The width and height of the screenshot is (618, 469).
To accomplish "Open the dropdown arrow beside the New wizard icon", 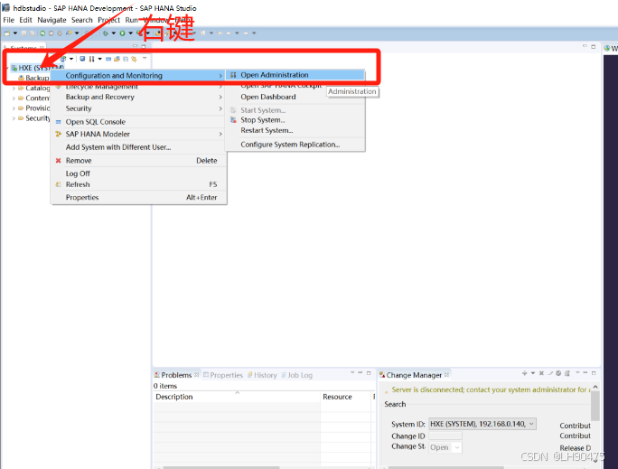I will click(x=15, y=33).
